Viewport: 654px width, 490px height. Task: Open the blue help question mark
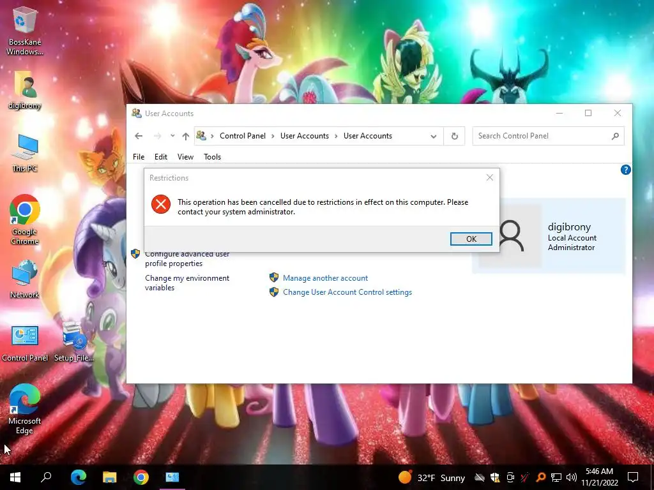[x=625, y=170]
